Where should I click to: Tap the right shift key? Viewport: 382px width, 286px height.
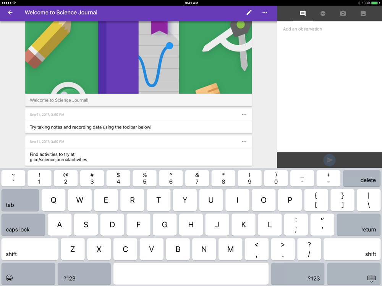coord(352,249)
